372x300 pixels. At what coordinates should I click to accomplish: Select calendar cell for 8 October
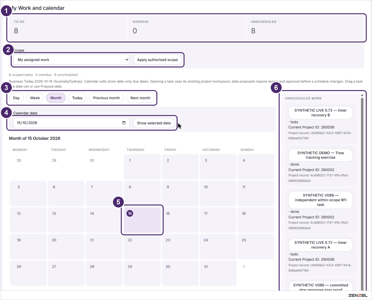(142, 193)
